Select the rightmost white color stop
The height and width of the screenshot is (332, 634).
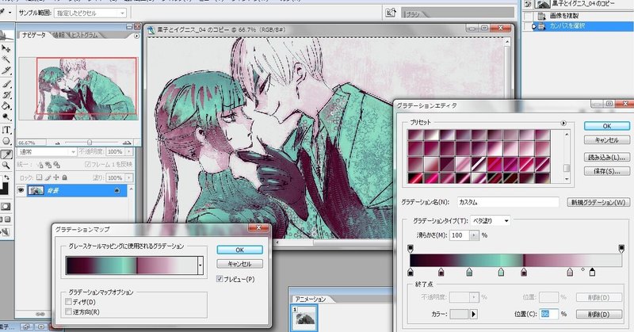(592, 272)
